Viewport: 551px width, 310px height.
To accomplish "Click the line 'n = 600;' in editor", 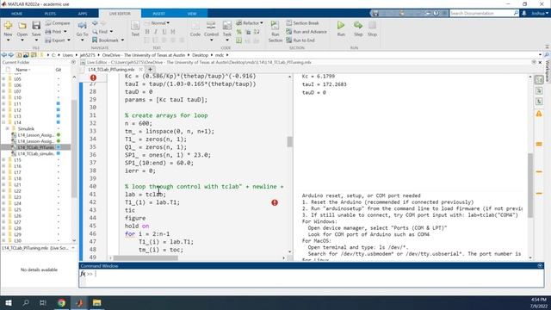I will [x=139, y=123].
